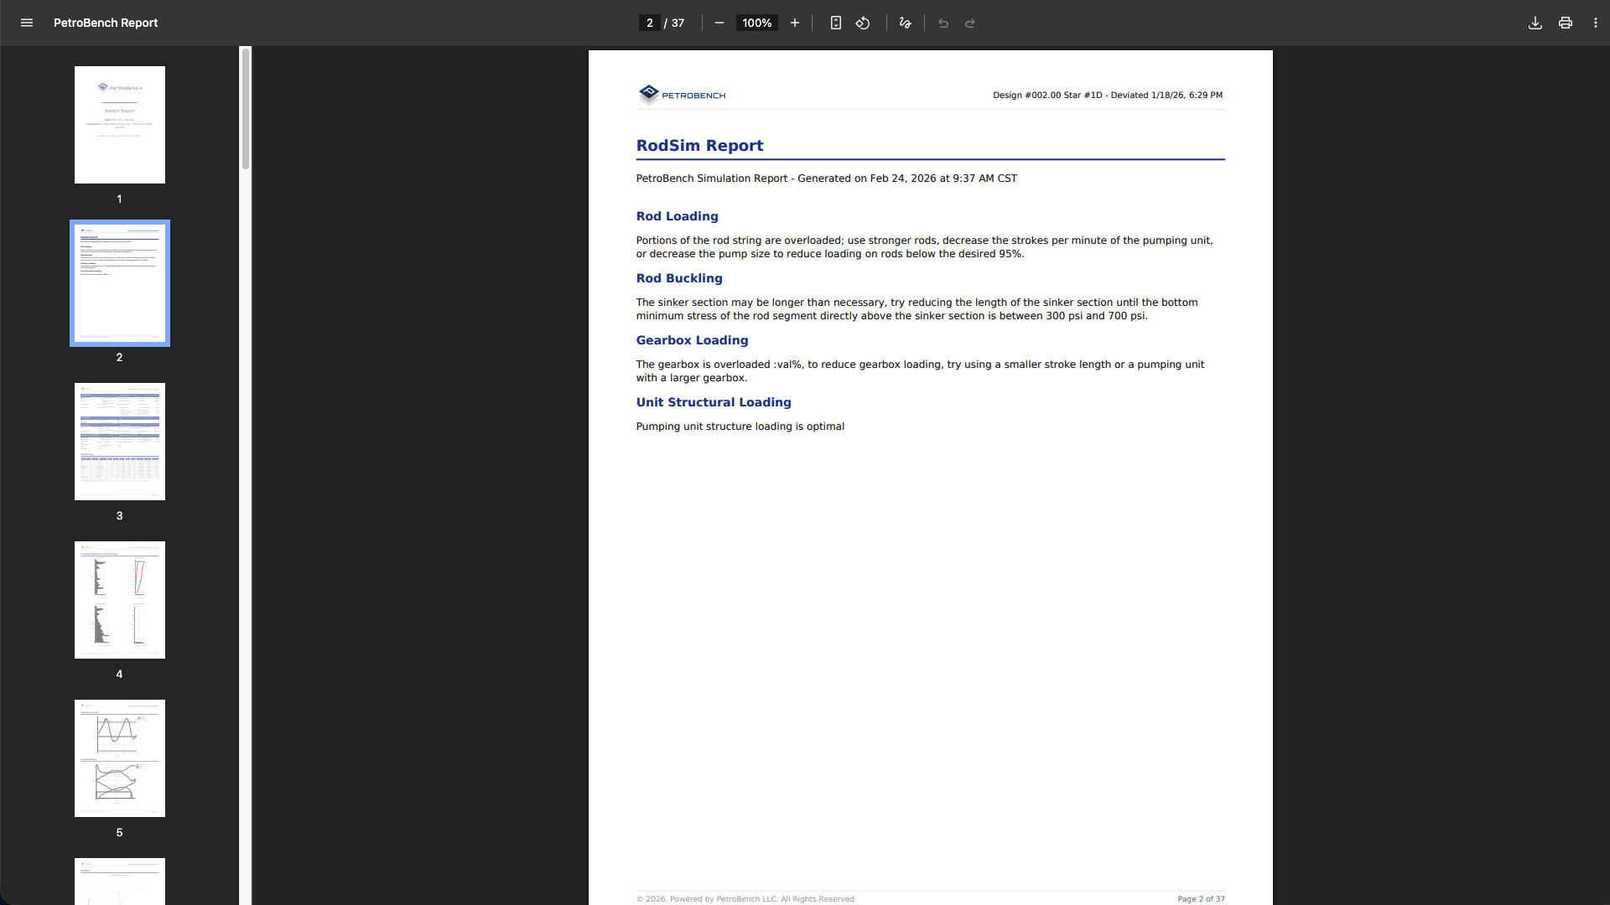Download the PetroBench Report PDF

point(1535,23)
